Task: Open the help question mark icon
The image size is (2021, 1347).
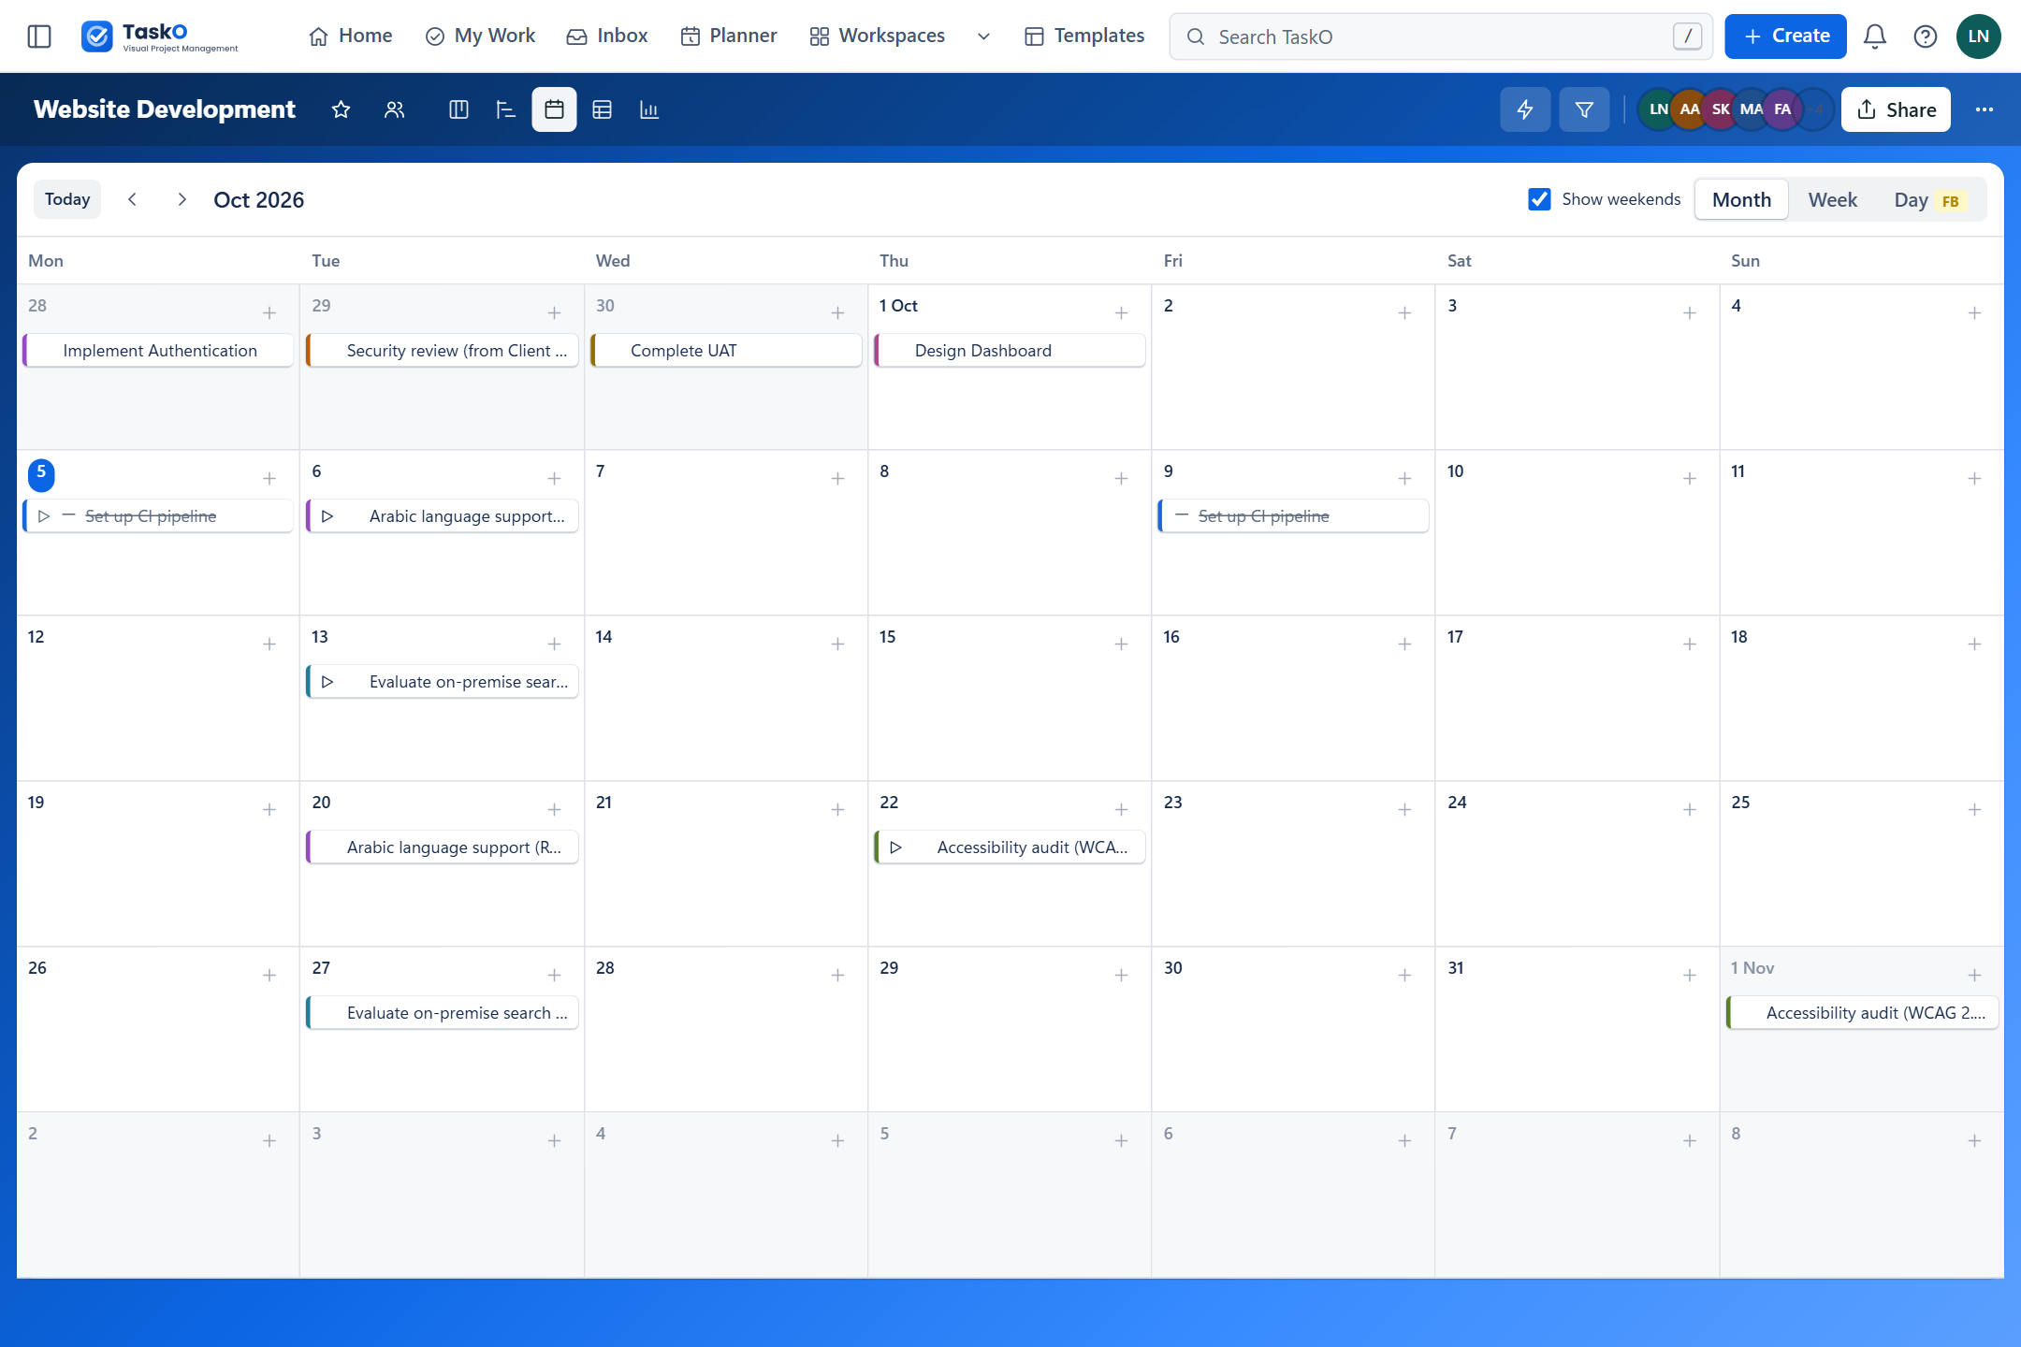Action: point(1926,36)
